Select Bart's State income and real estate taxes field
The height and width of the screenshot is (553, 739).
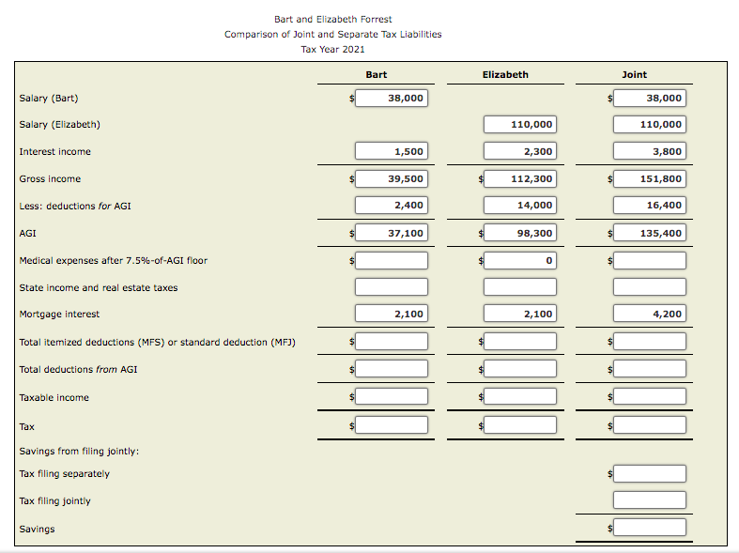coord(392,287)
